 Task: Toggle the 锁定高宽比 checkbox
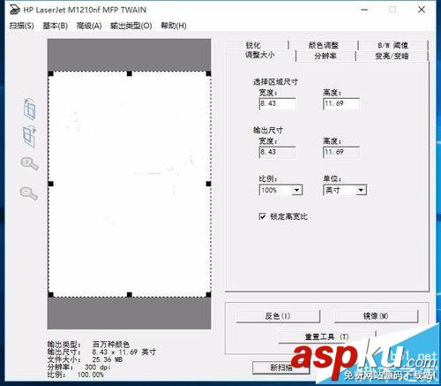262,216
